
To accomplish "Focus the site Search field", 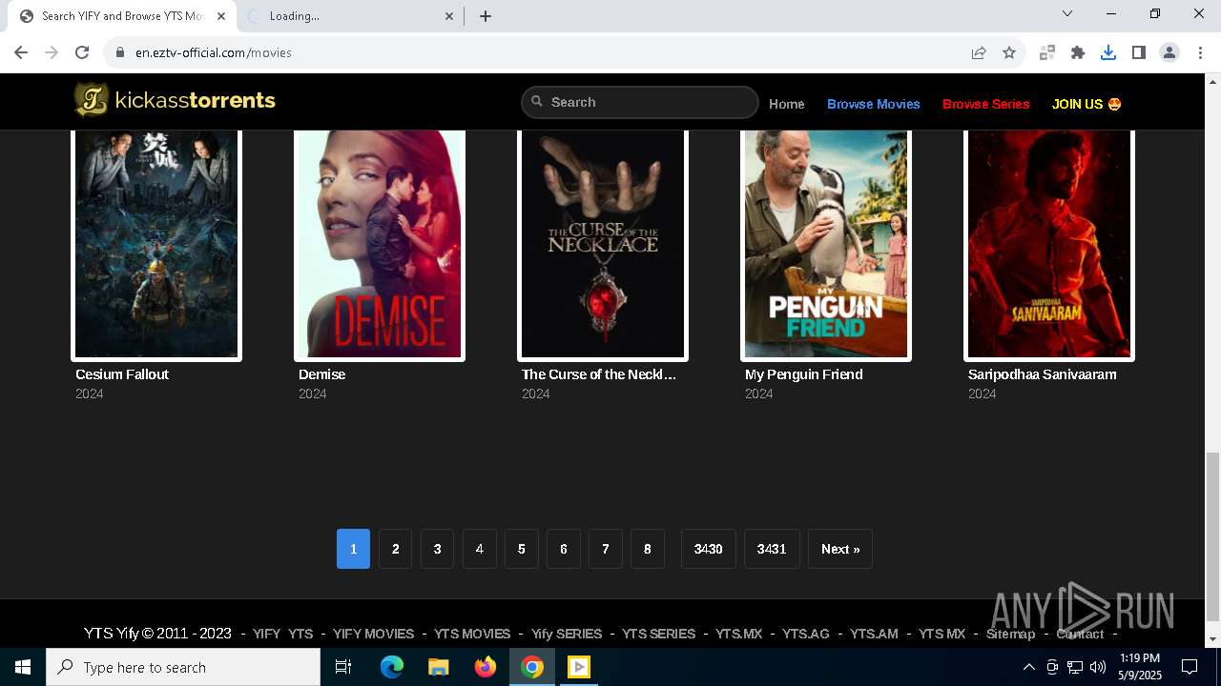I will click(x=639, y=102).
